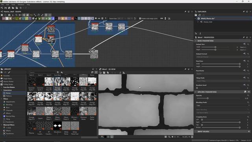The width and height of the screenshot is (252, 142).
Task: Click the info icon above Properties panel
Action: 200,34
